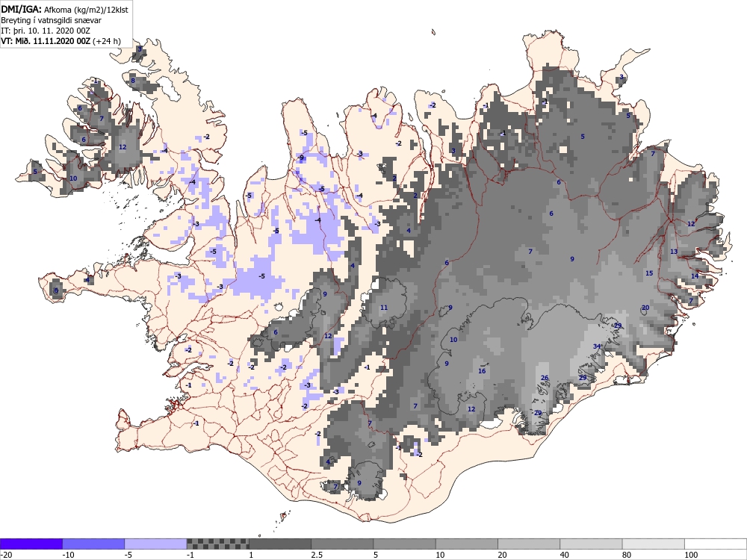Select the '11' value on the central glacier
This screenshot has height=560, width=747.
point(384,308)
